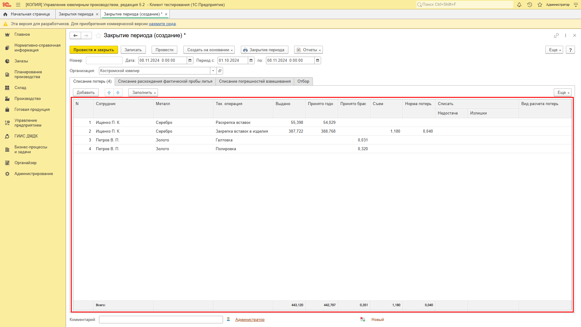Open favorites star in title bar
The width and height of the screenshot is (581, 327).
tap(540, 5)
